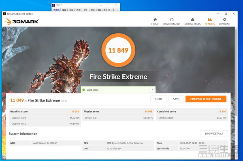Minimize the 3DMark Advanced Edition window

click(218, 14)
